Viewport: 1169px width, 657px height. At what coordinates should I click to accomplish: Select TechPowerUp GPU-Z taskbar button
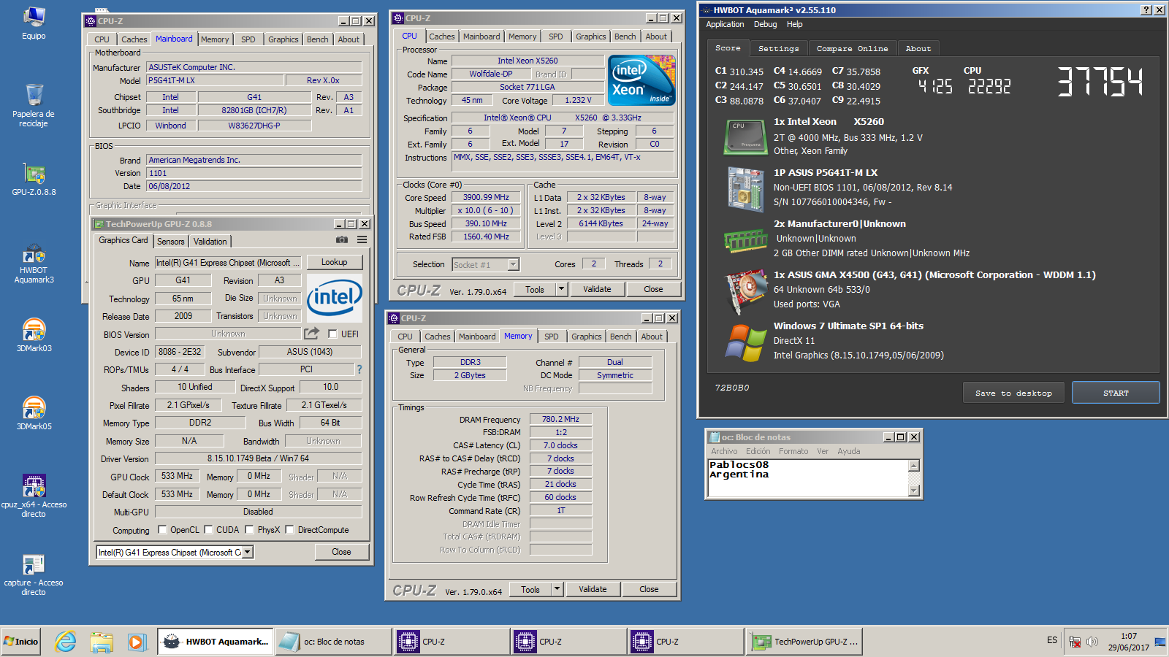pos(806,642)
